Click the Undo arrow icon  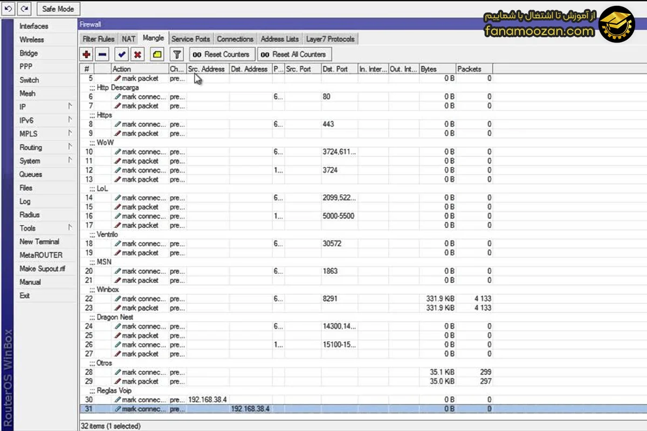tap(9, 9)
